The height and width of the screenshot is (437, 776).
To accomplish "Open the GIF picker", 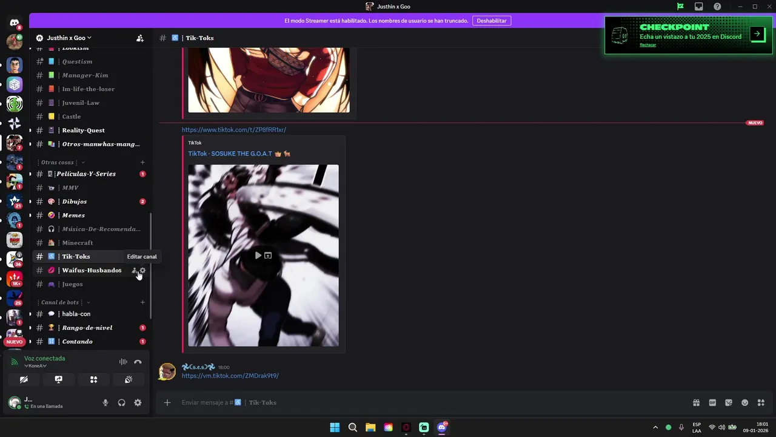I will tap(713, 402).
